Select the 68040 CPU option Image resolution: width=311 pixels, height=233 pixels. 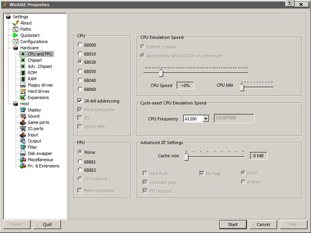pyautogui.click(x=80, y=80)
